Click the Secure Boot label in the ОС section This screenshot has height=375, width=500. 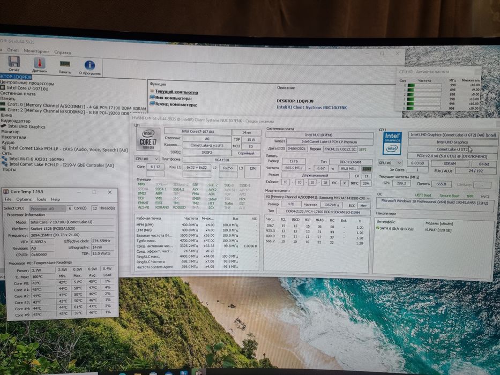[x=449, y=196]
